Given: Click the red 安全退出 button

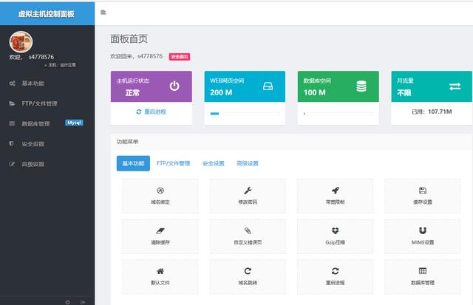Looking at the screenshot, I should coord(180,57).
